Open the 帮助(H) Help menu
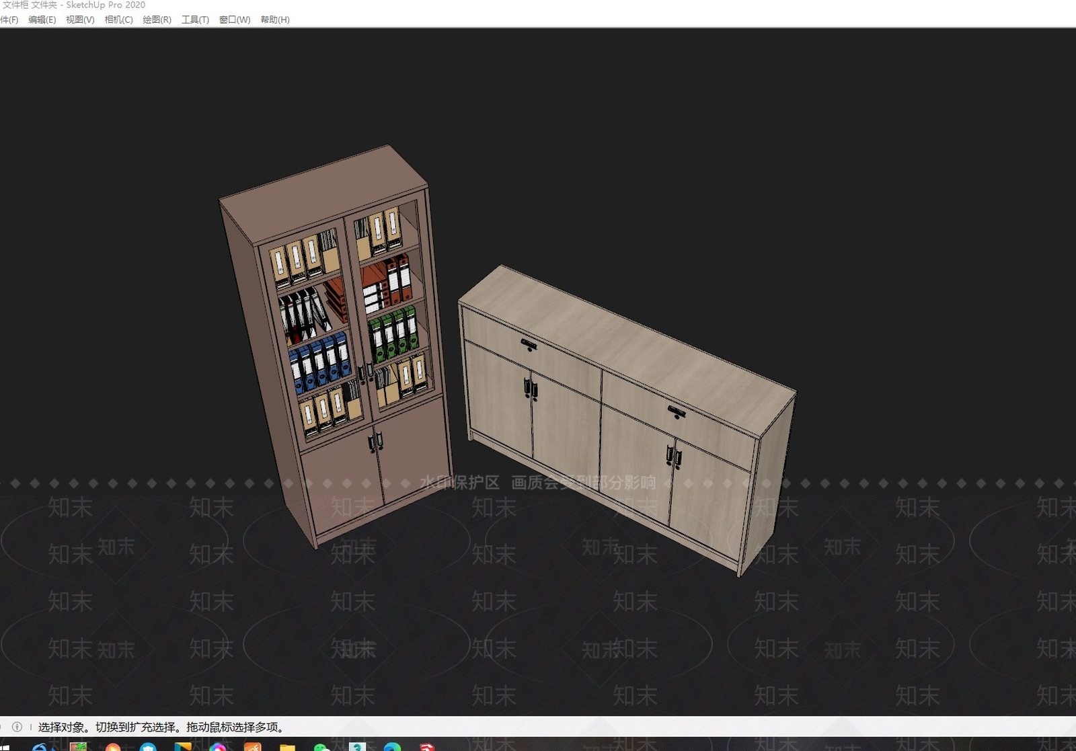Viewport: 1076px width, 751px height. click(x=275, y=19)
